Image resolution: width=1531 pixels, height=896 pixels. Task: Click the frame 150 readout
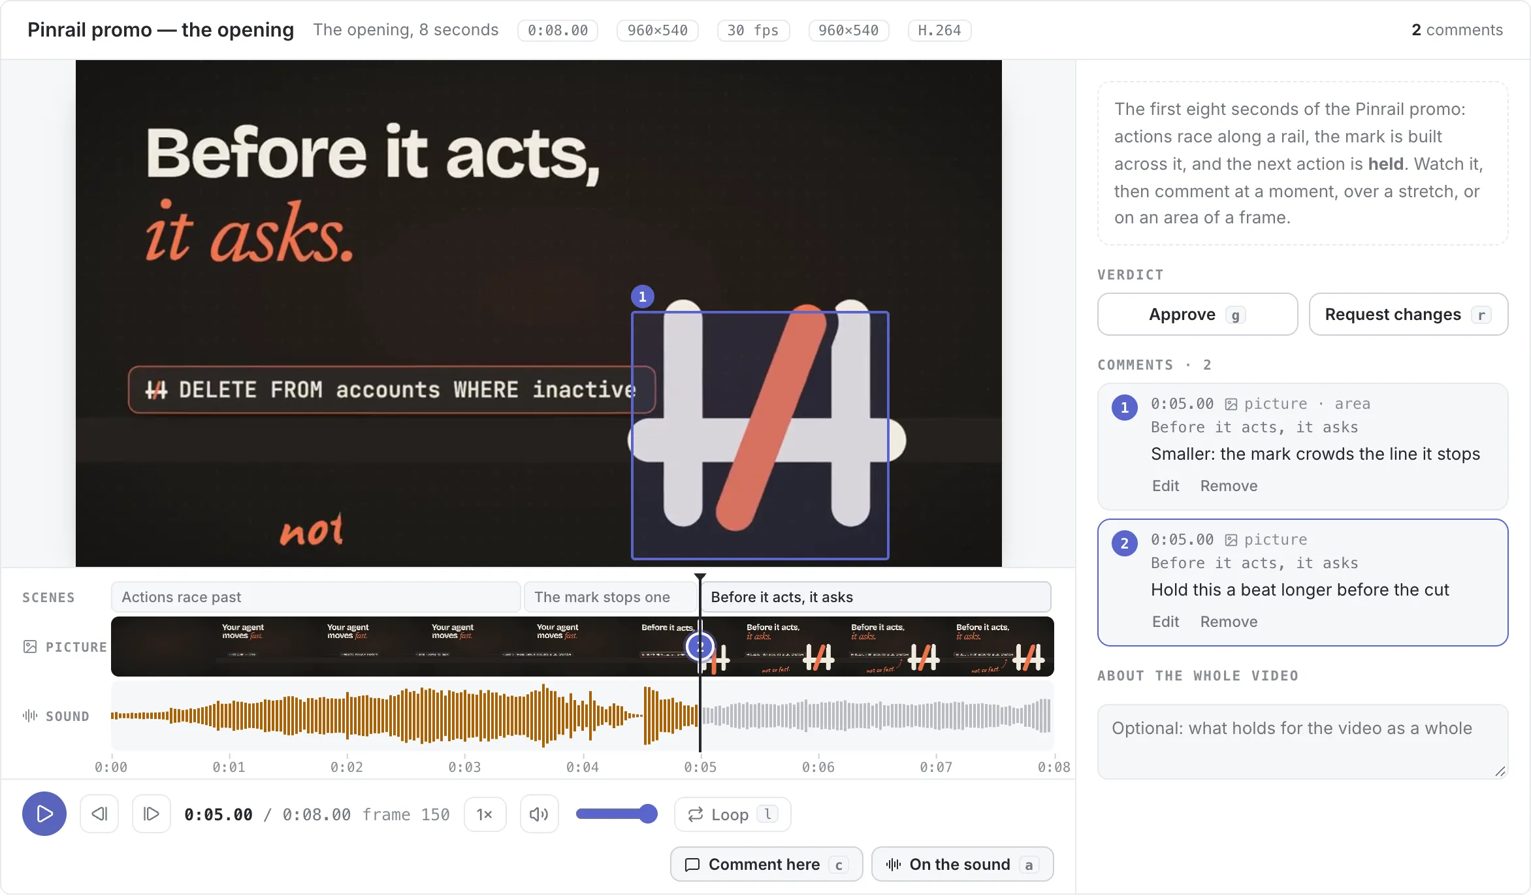pos(406,814)
